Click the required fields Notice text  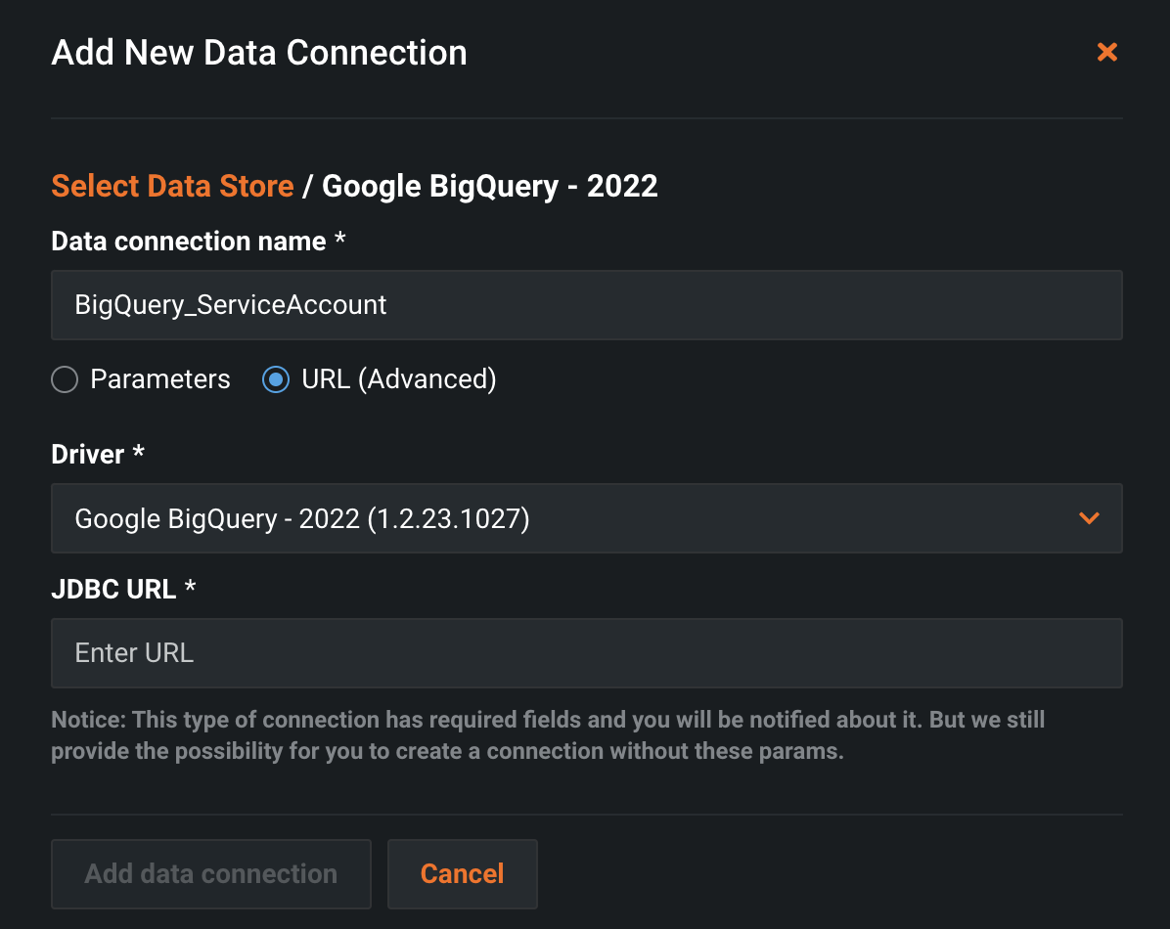click(x=548, y=735)
